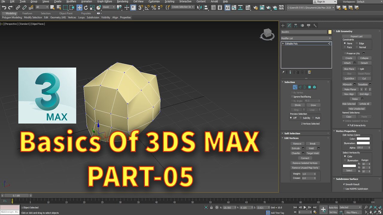This screenshot has height=215, width=383.
Task: Open the Modifiers menu
Action: tap(71, 1)
